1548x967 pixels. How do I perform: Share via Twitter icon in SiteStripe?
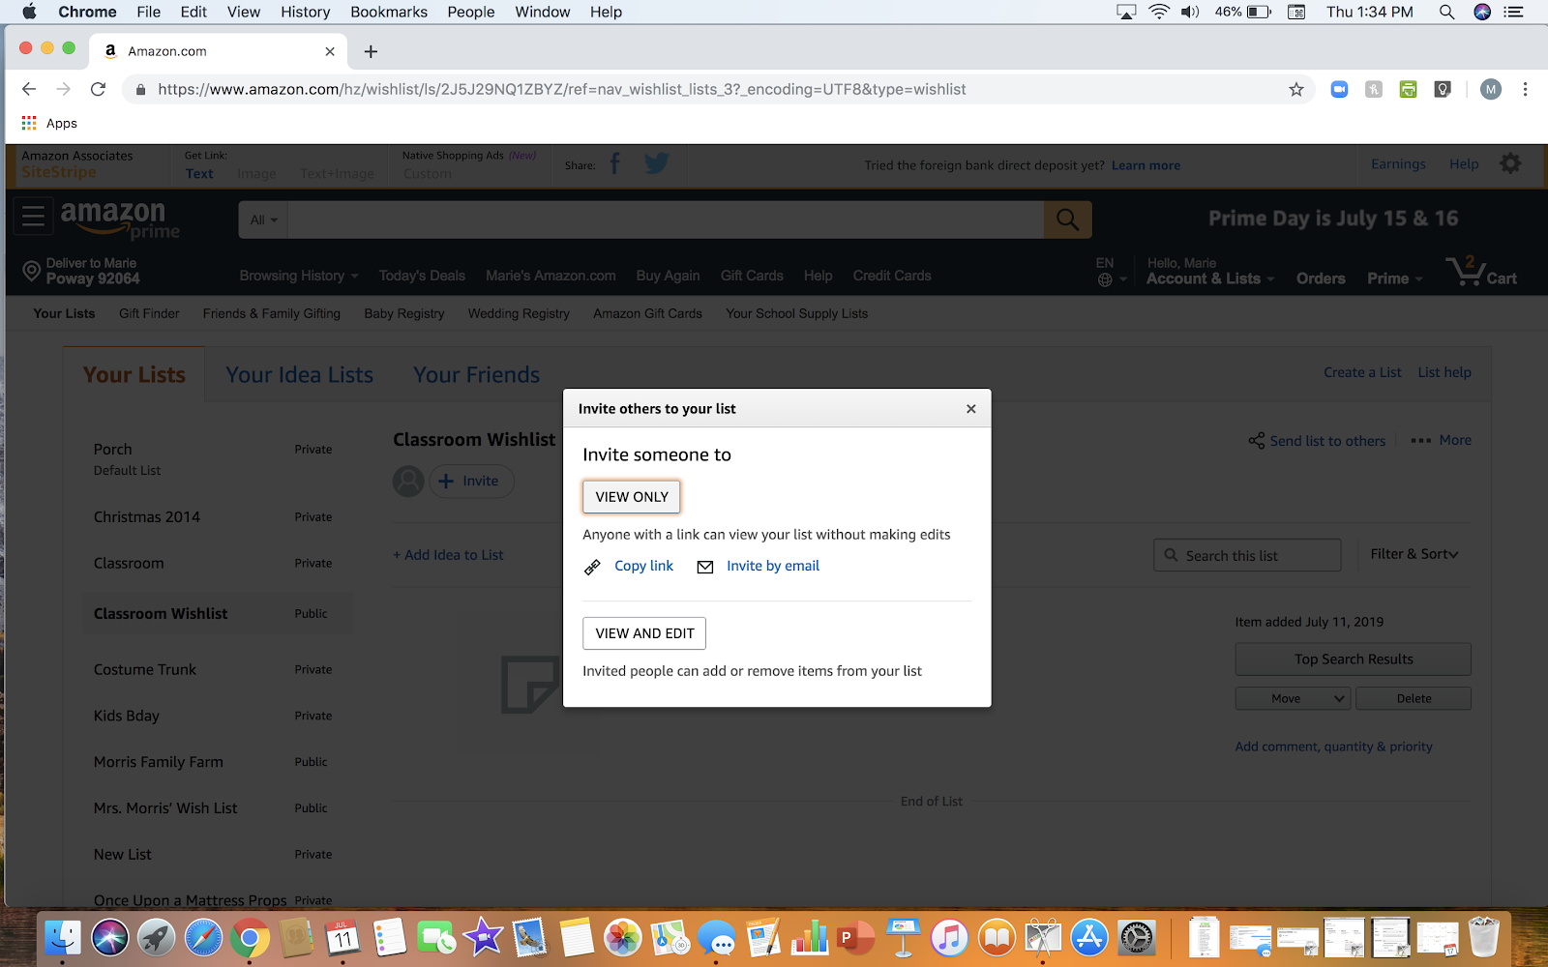click(657, 163)
